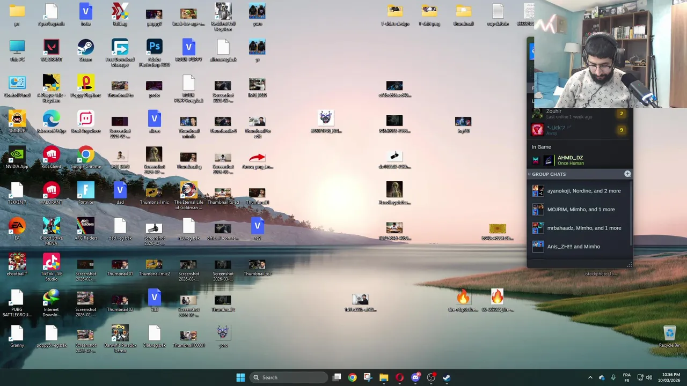Open the Windows Start menu
687x386 pixels.
(x=240, y=377)
